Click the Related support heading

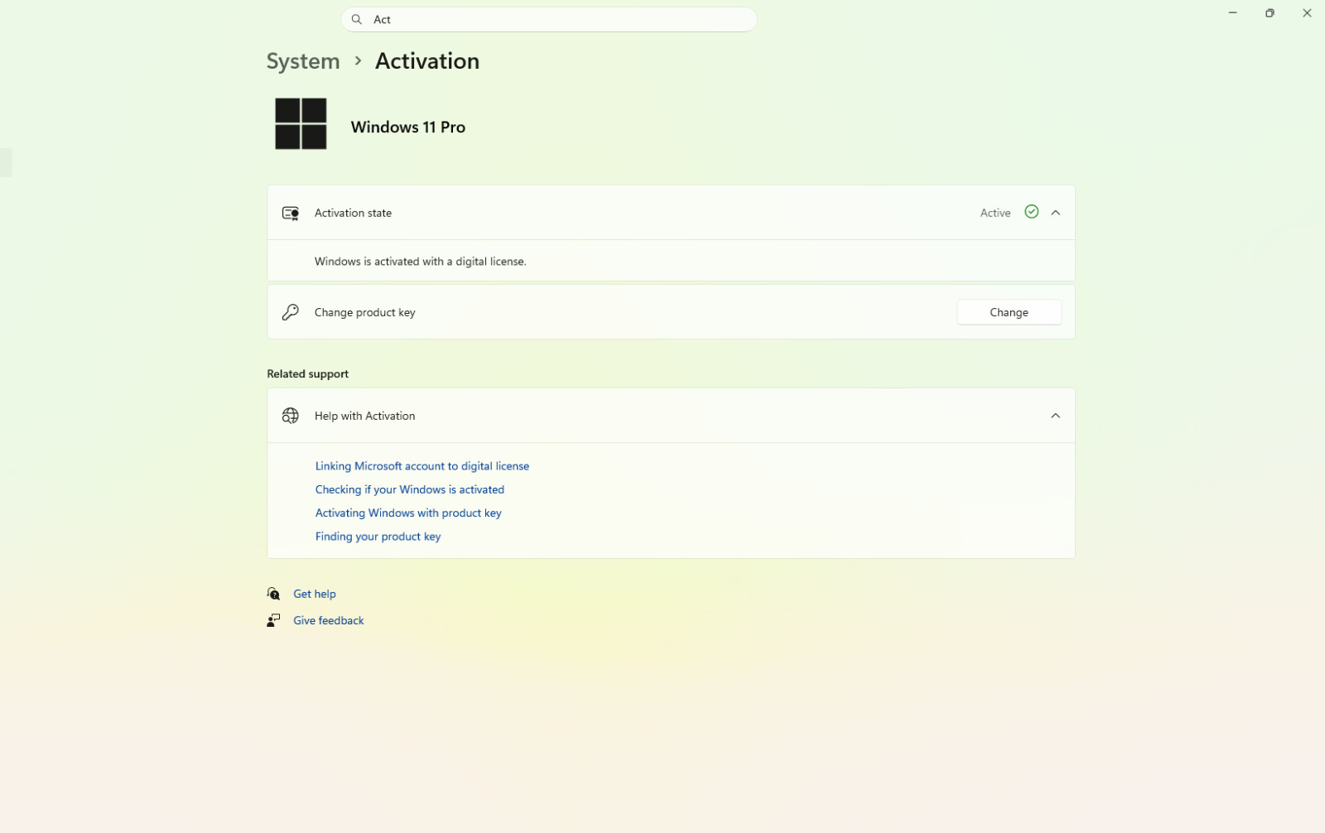(308, 373)
